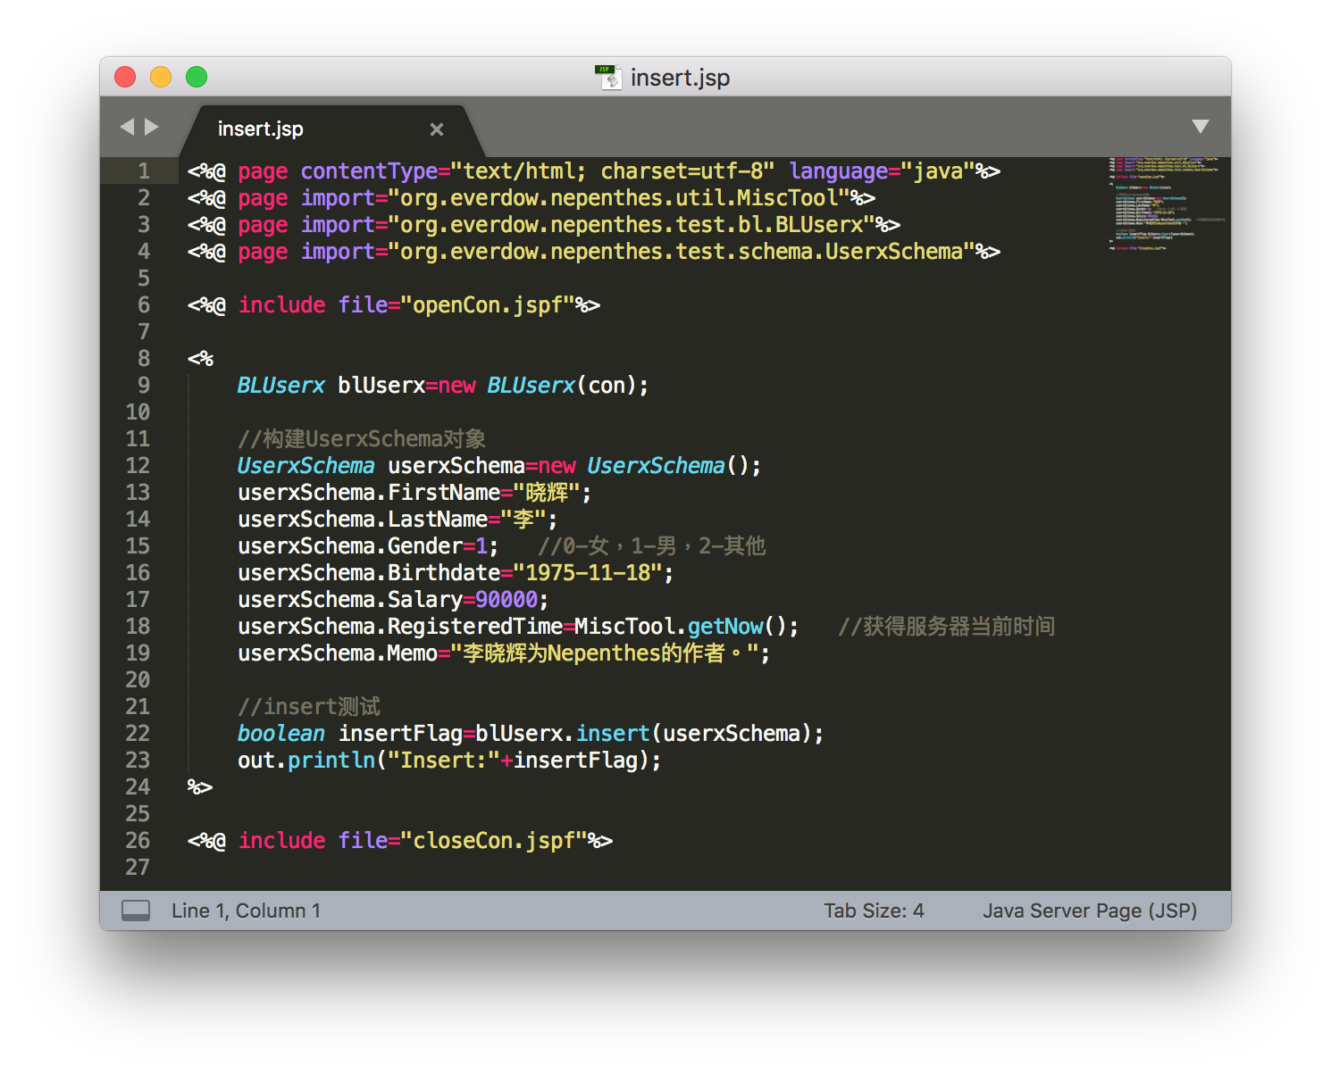Click line number 27 in gutter
1331x1073 pixels.
pos(138,867)
